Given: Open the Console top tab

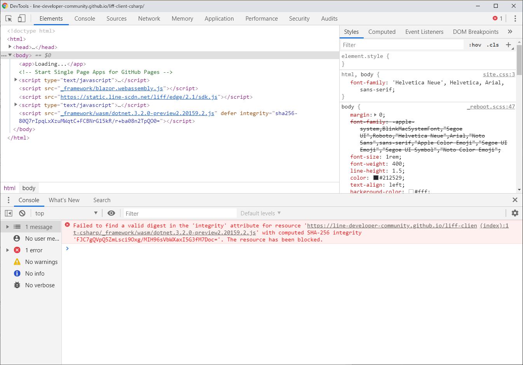Looking at the screenshot, I should 85,19.
